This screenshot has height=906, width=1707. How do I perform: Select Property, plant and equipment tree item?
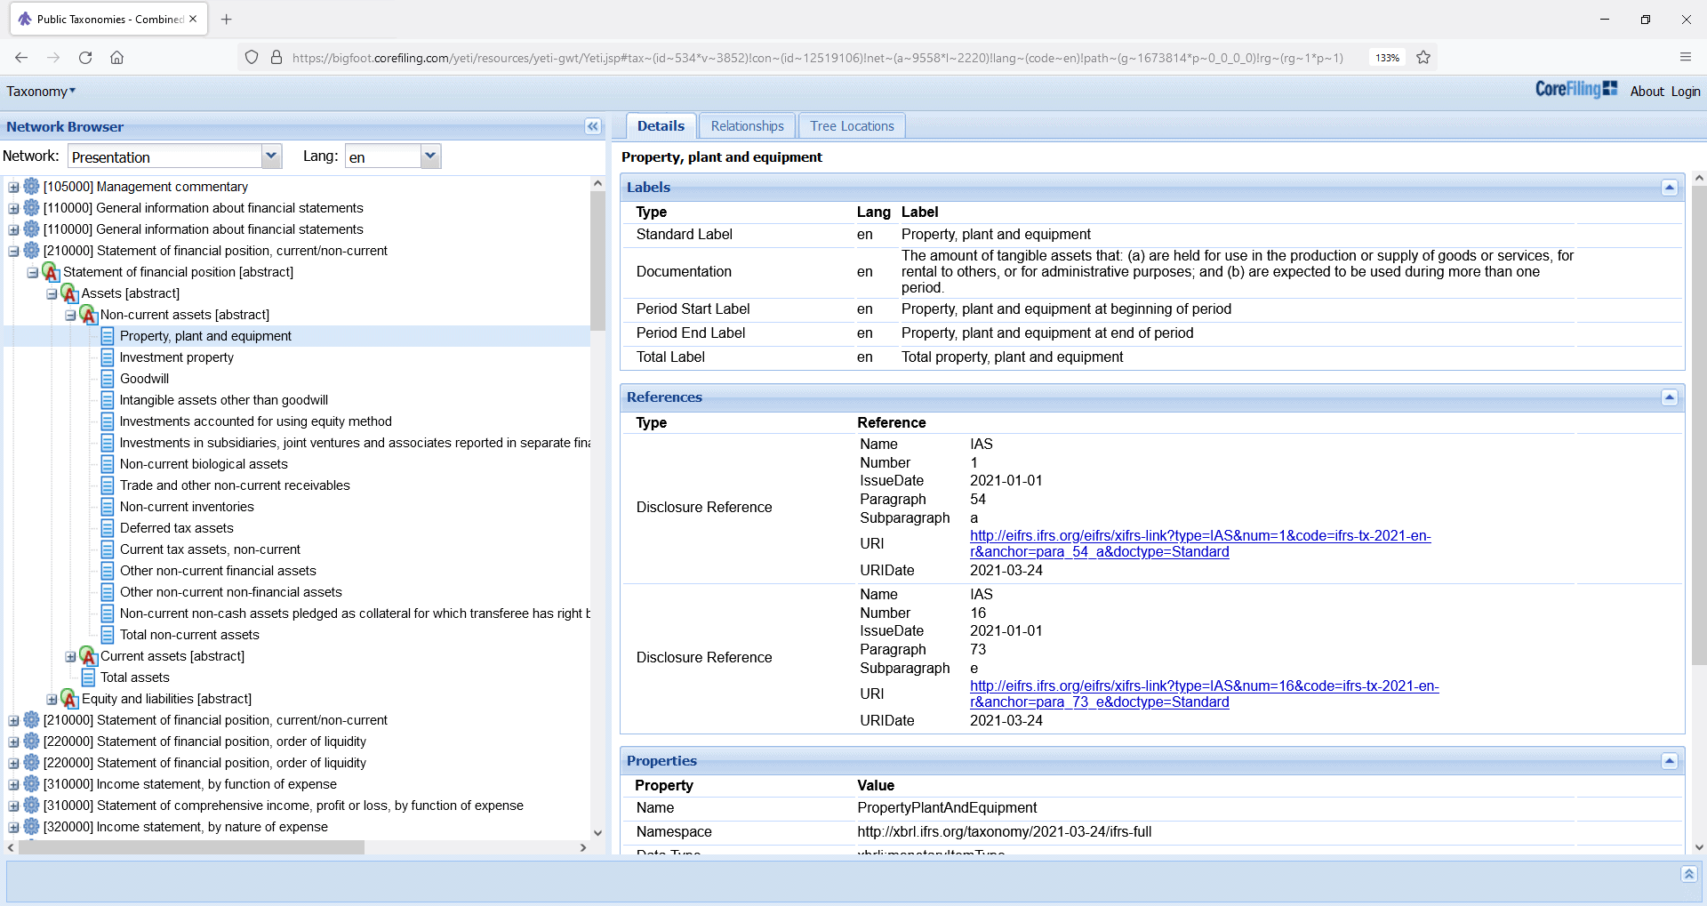205,336
